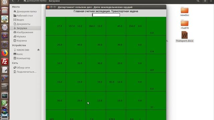This screenshot has width=214, height=120.
Task: Click the bottom row value 7.0
Action: coord(92,119)
